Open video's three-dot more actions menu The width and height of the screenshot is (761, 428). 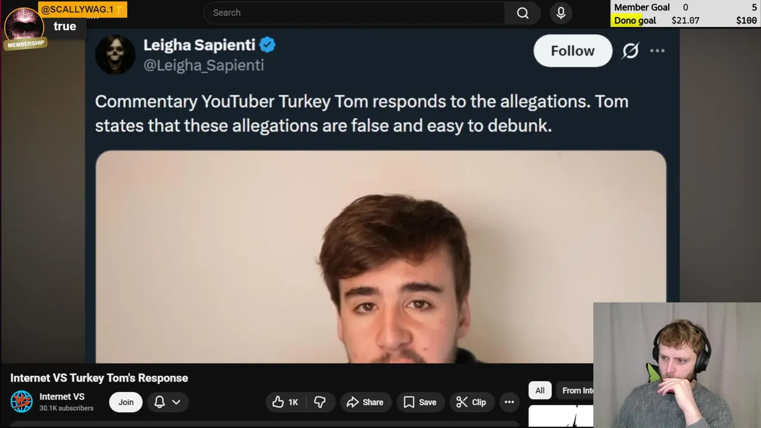510,402
